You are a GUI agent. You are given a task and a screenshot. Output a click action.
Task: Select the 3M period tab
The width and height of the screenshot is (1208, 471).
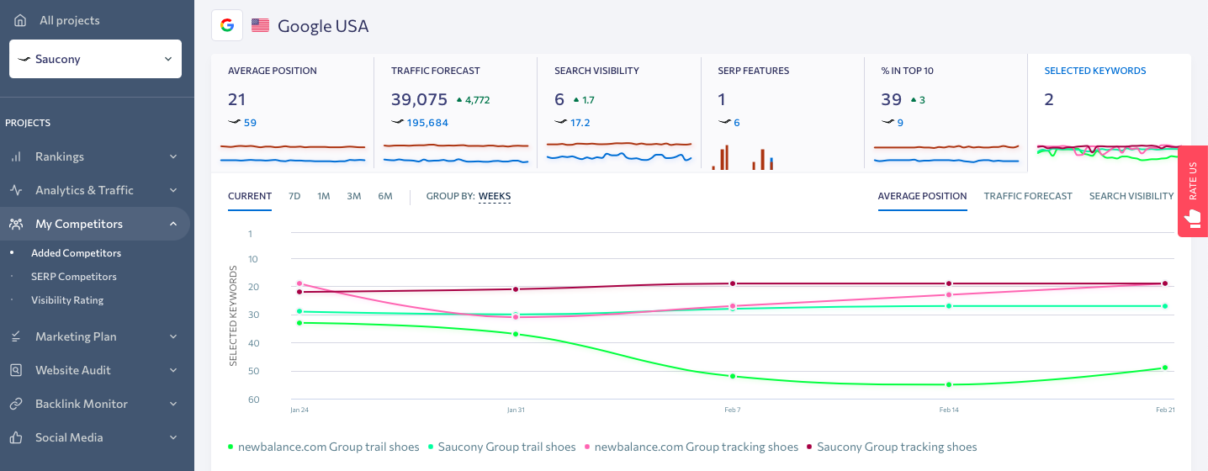point(354,196)
